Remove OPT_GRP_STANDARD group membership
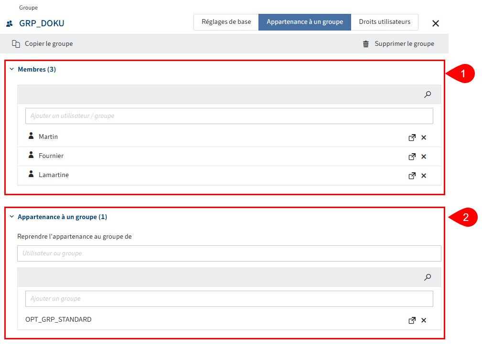Image resolution: width=482 pixels, height=347 pixels. point(424,320)
